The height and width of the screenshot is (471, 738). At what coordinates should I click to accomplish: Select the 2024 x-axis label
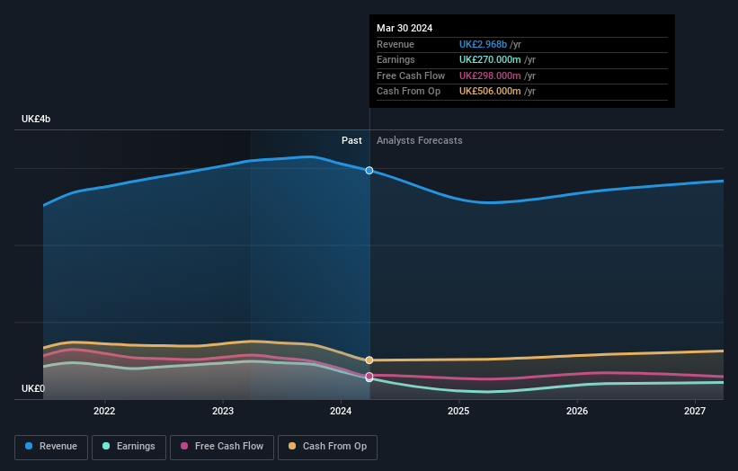(x=341, y=411)
